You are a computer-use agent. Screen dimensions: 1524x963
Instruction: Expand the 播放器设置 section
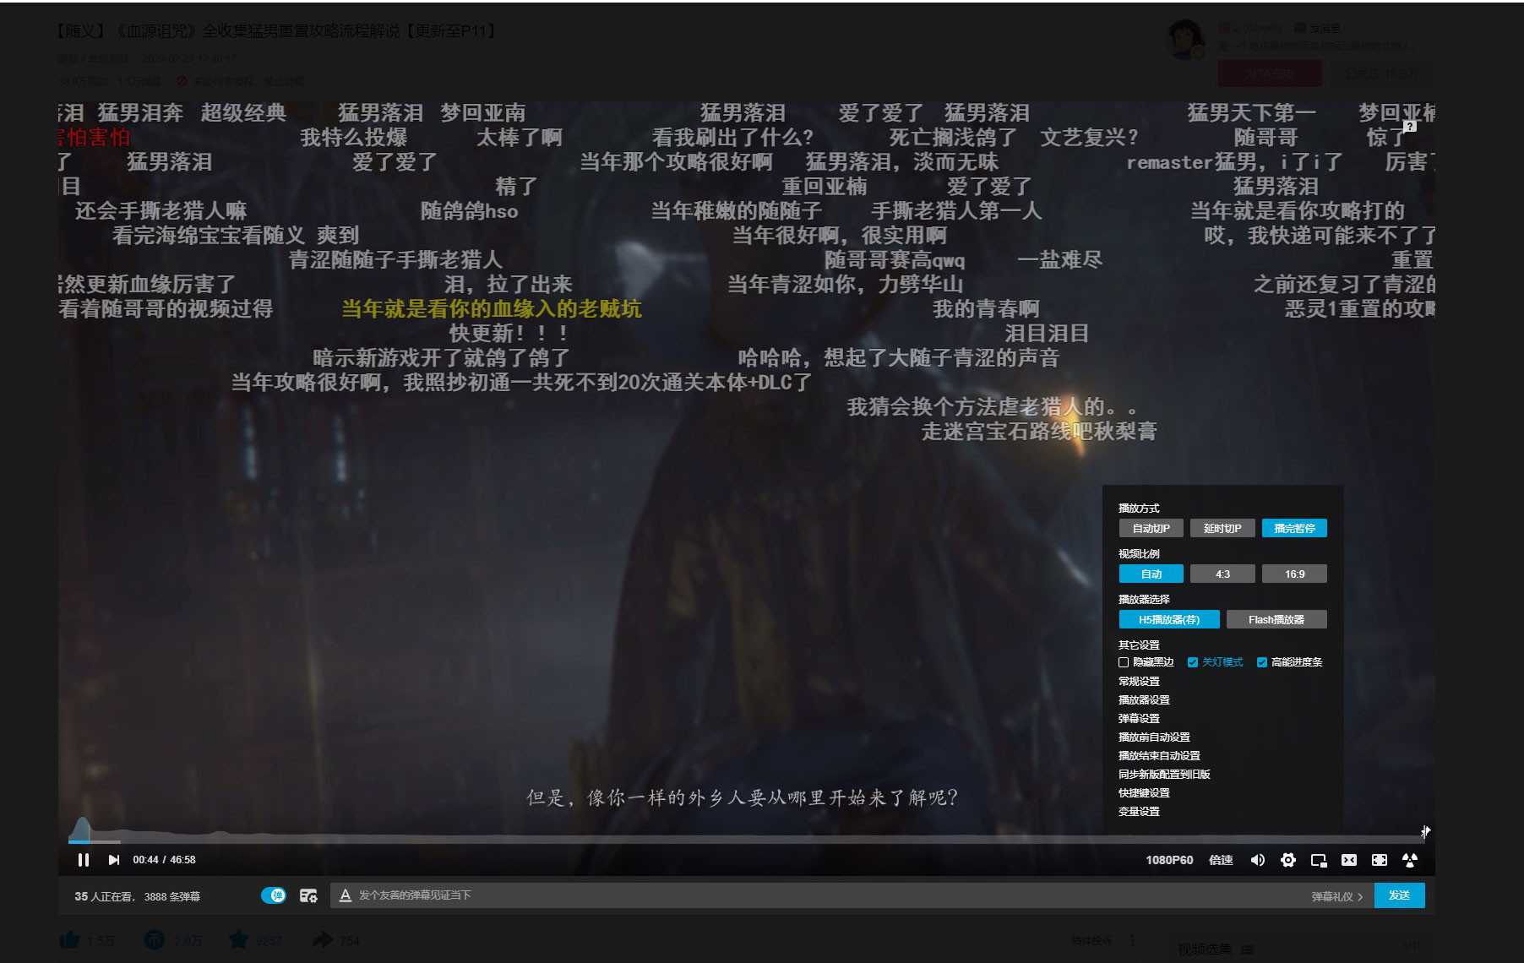pyautogui.click(x=1144, y=700)
